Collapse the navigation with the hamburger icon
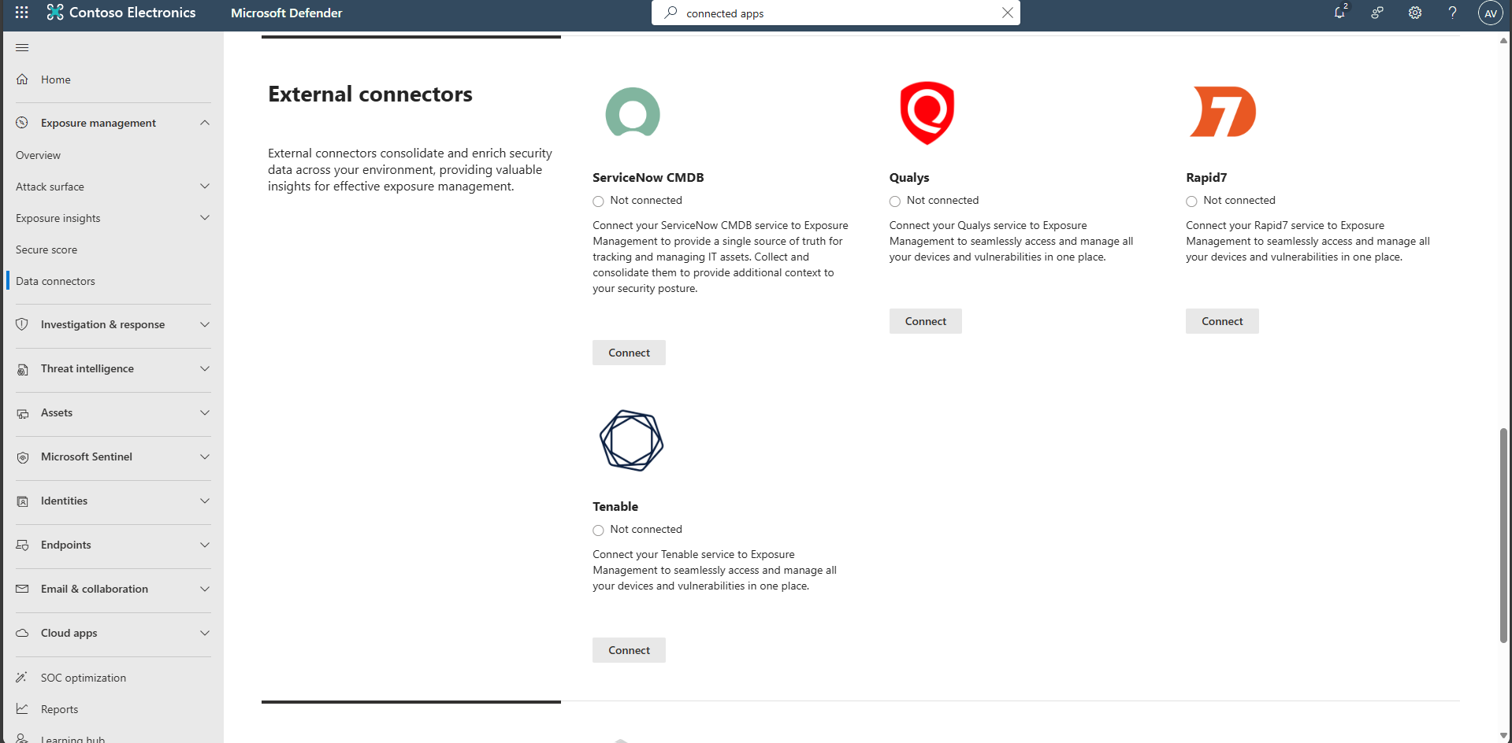 point(22,48)
